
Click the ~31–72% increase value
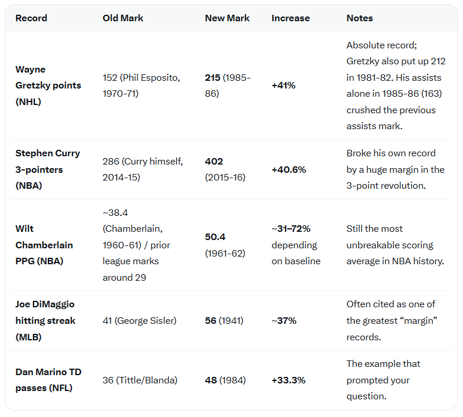[291, 229]
